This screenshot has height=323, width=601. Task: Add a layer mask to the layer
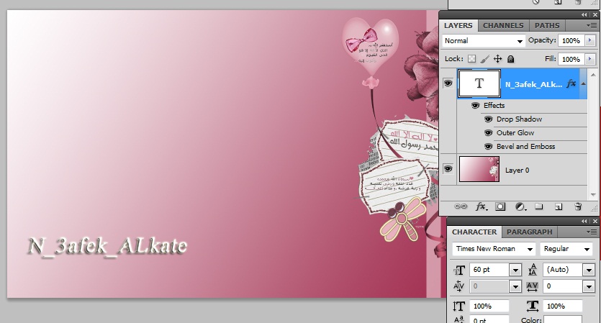click(x=500, y=206)
